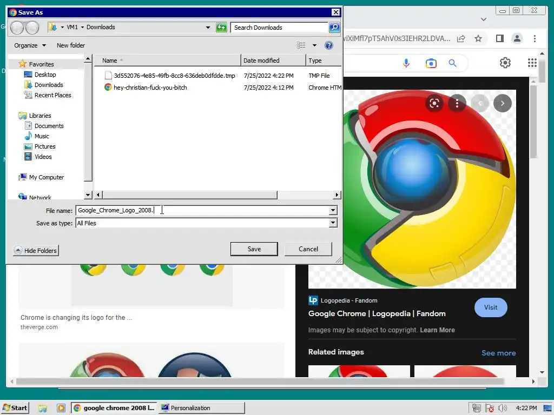Go to the previous image preview
The image size is (554, 415).
(x=480, y=103)
